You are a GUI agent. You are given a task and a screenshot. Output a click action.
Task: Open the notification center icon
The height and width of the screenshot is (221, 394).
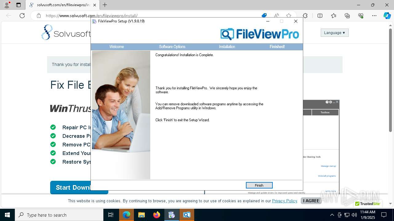coord(384,215)
